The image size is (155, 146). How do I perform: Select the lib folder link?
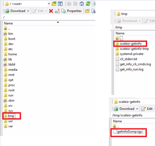click(8, 59)
